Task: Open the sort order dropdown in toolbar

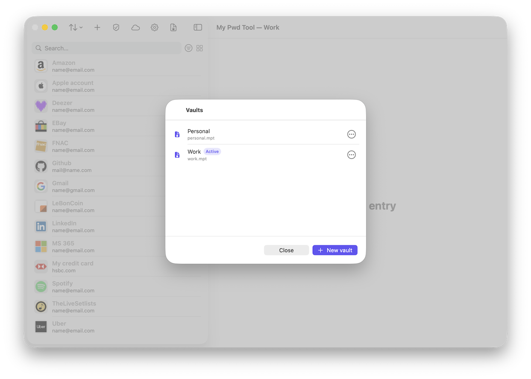Action: click(76, 27)
